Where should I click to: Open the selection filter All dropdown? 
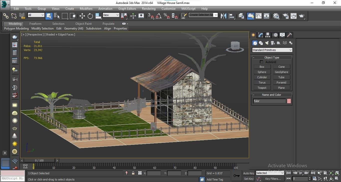(36, 15)
